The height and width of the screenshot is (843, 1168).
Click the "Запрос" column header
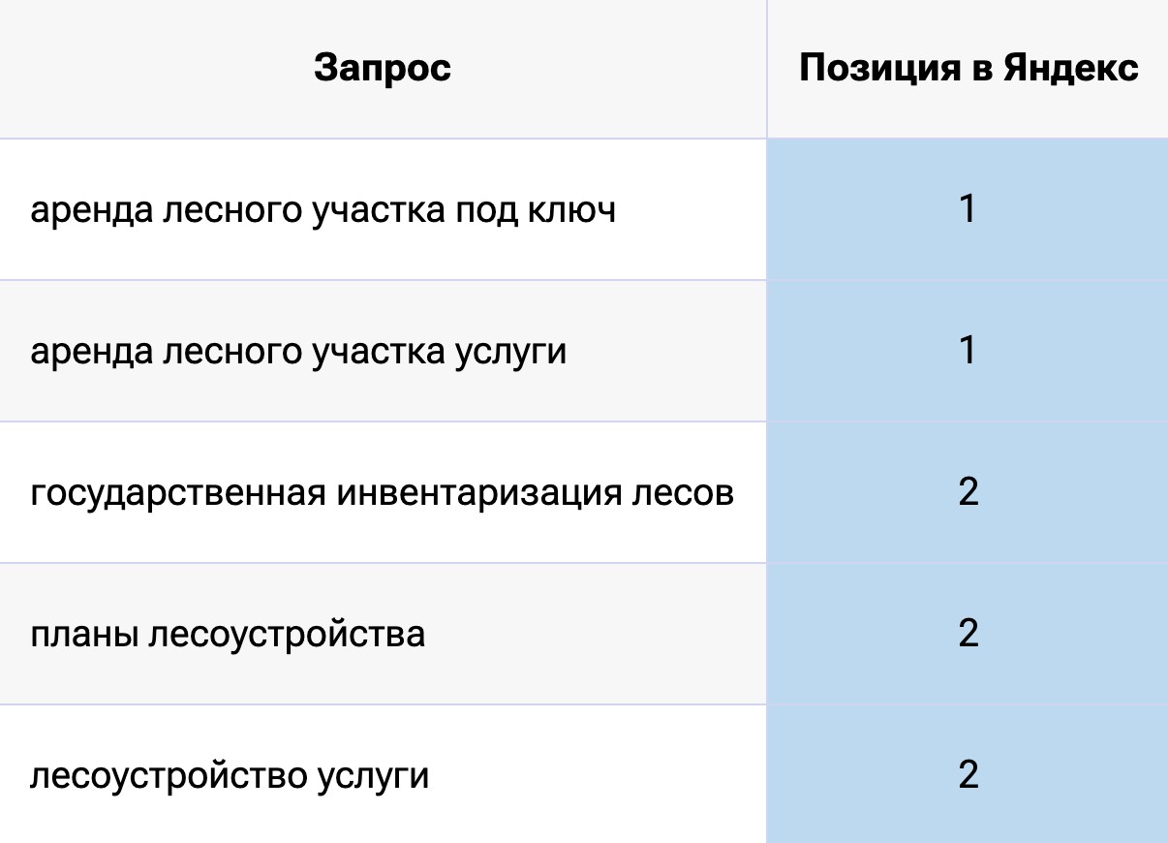coord(383,69)
